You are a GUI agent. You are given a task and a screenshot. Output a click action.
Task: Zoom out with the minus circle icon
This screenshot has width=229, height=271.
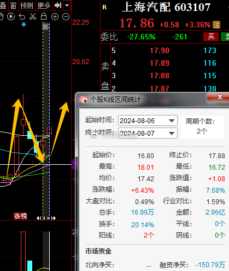(66, 17)
